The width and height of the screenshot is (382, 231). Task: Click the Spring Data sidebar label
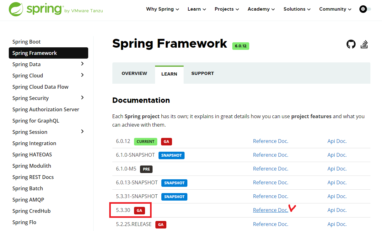click(26, 64)
